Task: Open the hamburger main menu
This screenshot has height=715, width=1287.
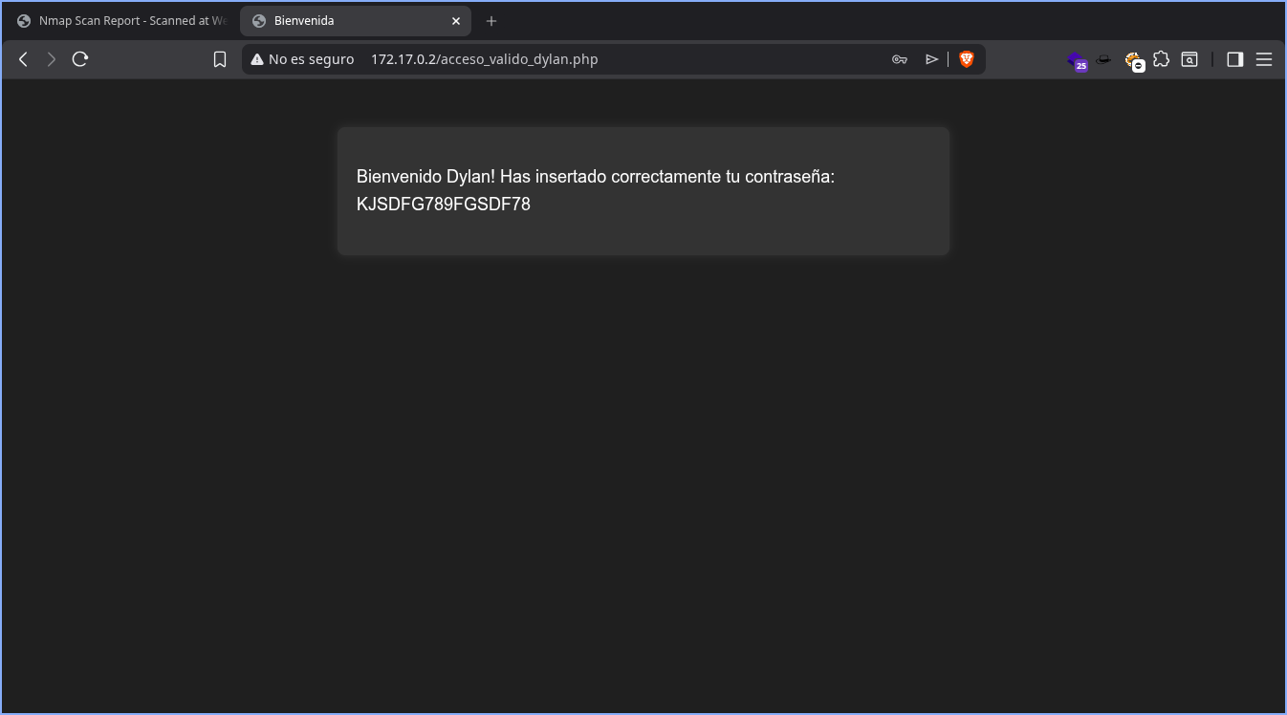Action: [1263, 59]
